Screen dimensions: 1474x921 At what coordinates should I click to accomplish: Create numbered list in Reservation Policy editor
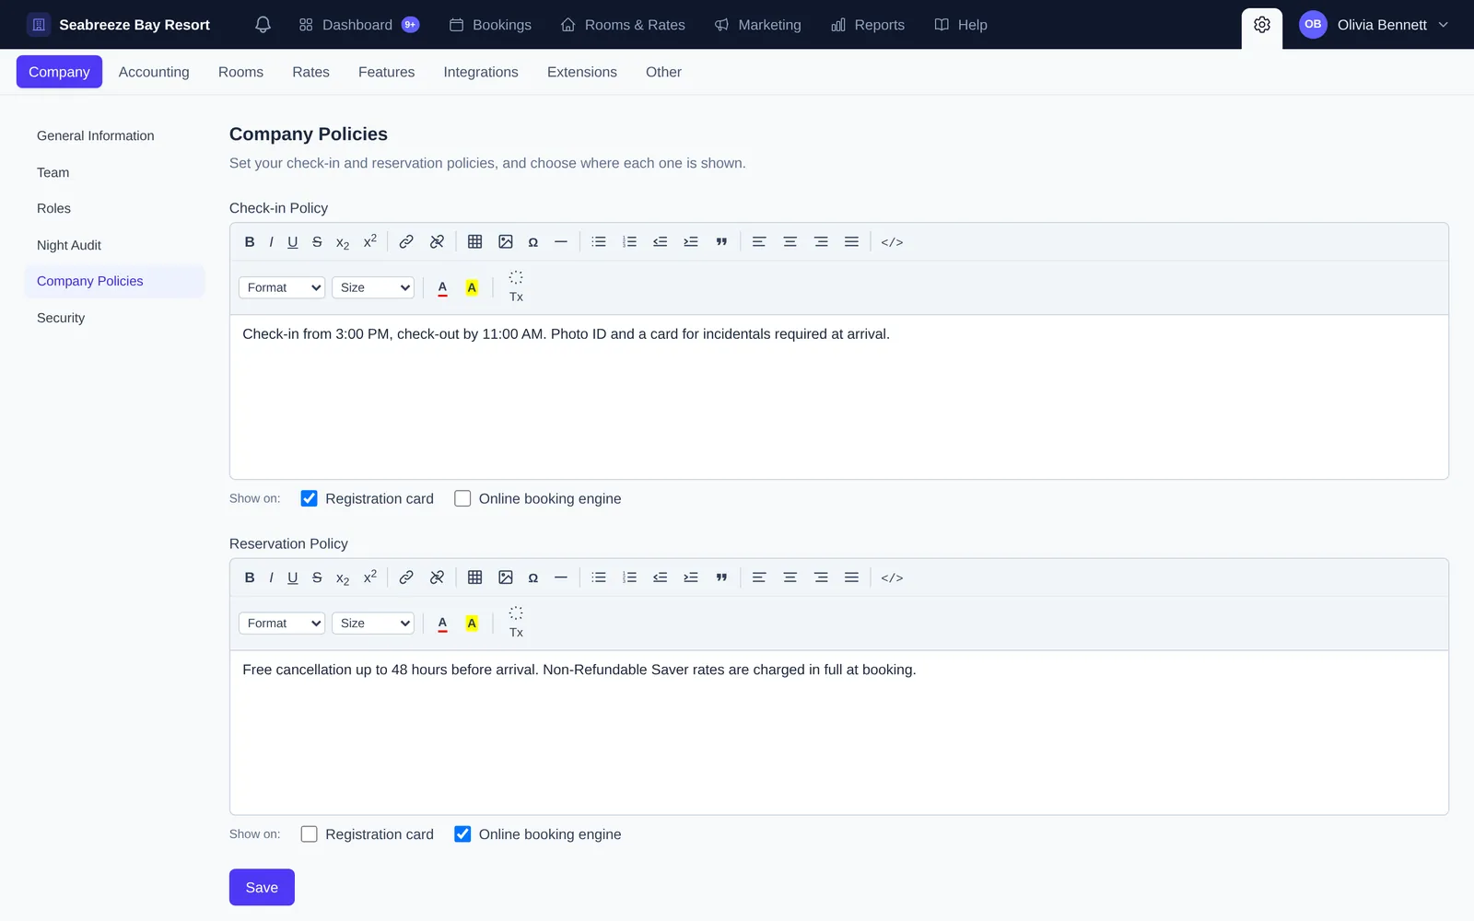tap(629, 577)
